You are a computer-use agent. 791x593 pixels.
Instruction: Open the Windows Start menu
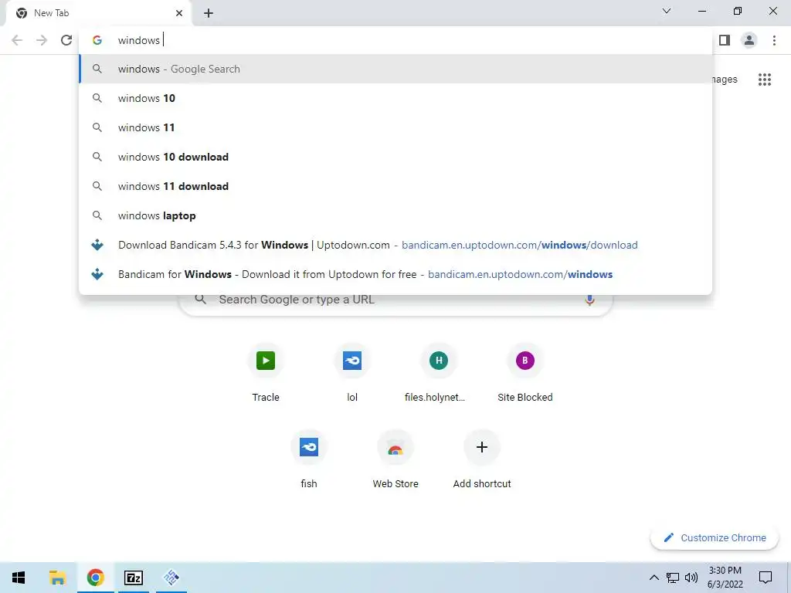(x=19, y=578)
